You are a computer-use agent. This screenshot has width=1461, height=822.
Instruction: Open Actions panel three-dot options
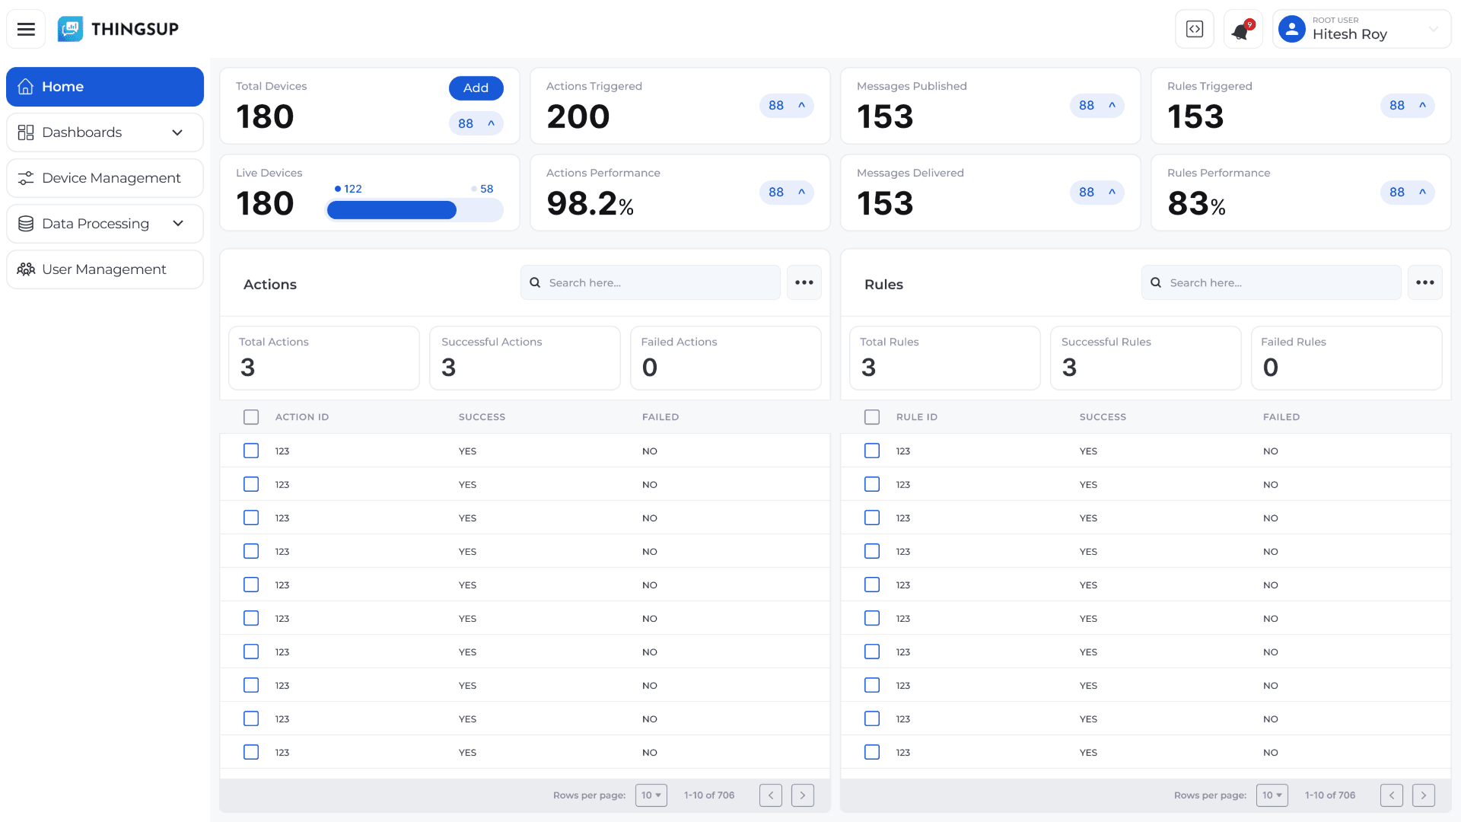[804, 282]
